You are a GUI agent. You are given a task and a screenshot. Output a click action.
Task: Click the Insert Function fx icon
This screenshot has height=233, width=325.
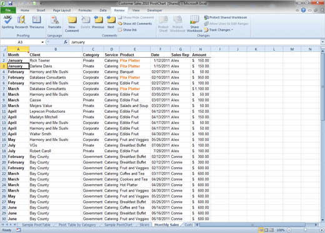pos(66,42)
